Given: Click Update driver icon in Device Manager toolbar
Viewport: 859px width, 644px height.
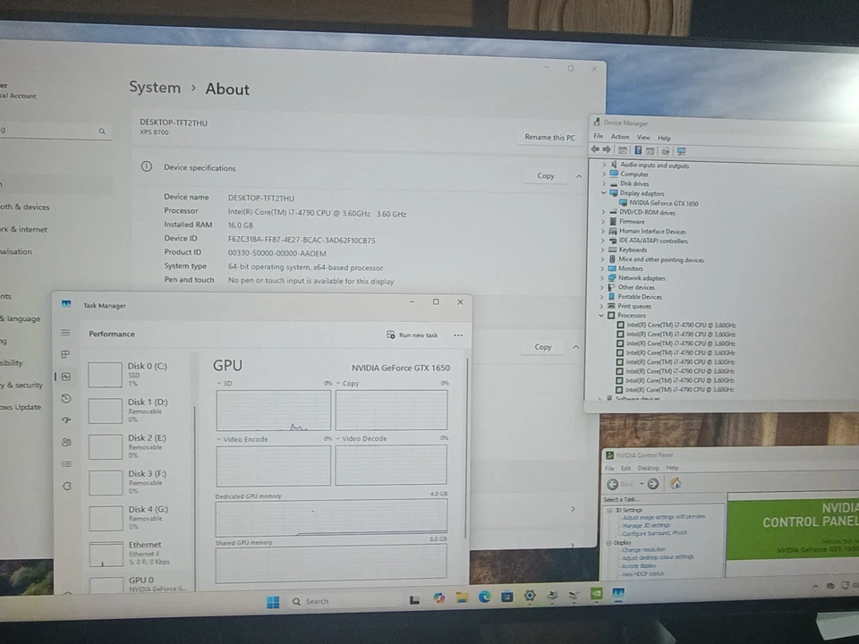Looking at the screenshot, I should [665, 150].
